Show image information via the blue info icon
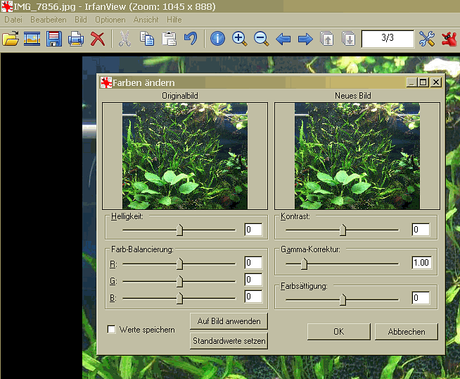 pyautogui.click(x=217, y=39)
